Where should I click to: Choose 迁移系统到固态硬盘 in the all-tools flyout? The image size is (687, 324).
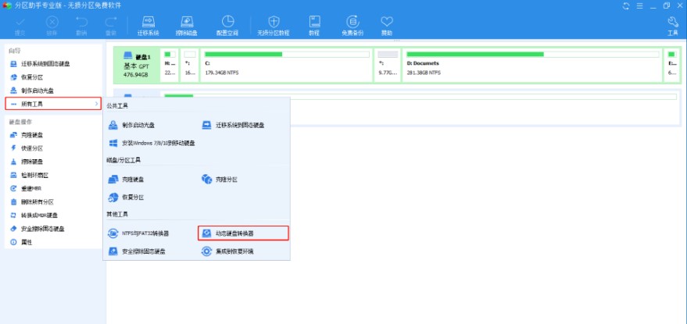[233, 125]
